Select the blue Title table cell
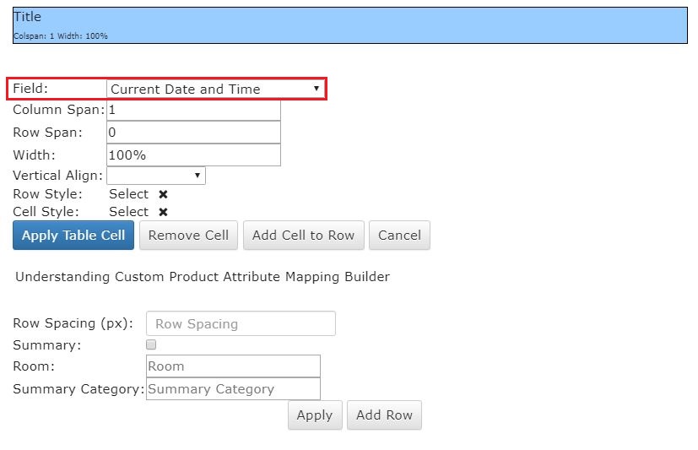Screen dimensions: 698x450 [x=350, y=25]
